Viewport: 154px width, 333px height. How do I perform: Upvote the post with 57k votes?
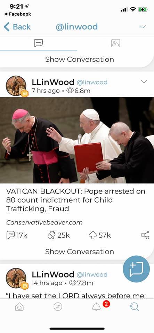point(99,235)
